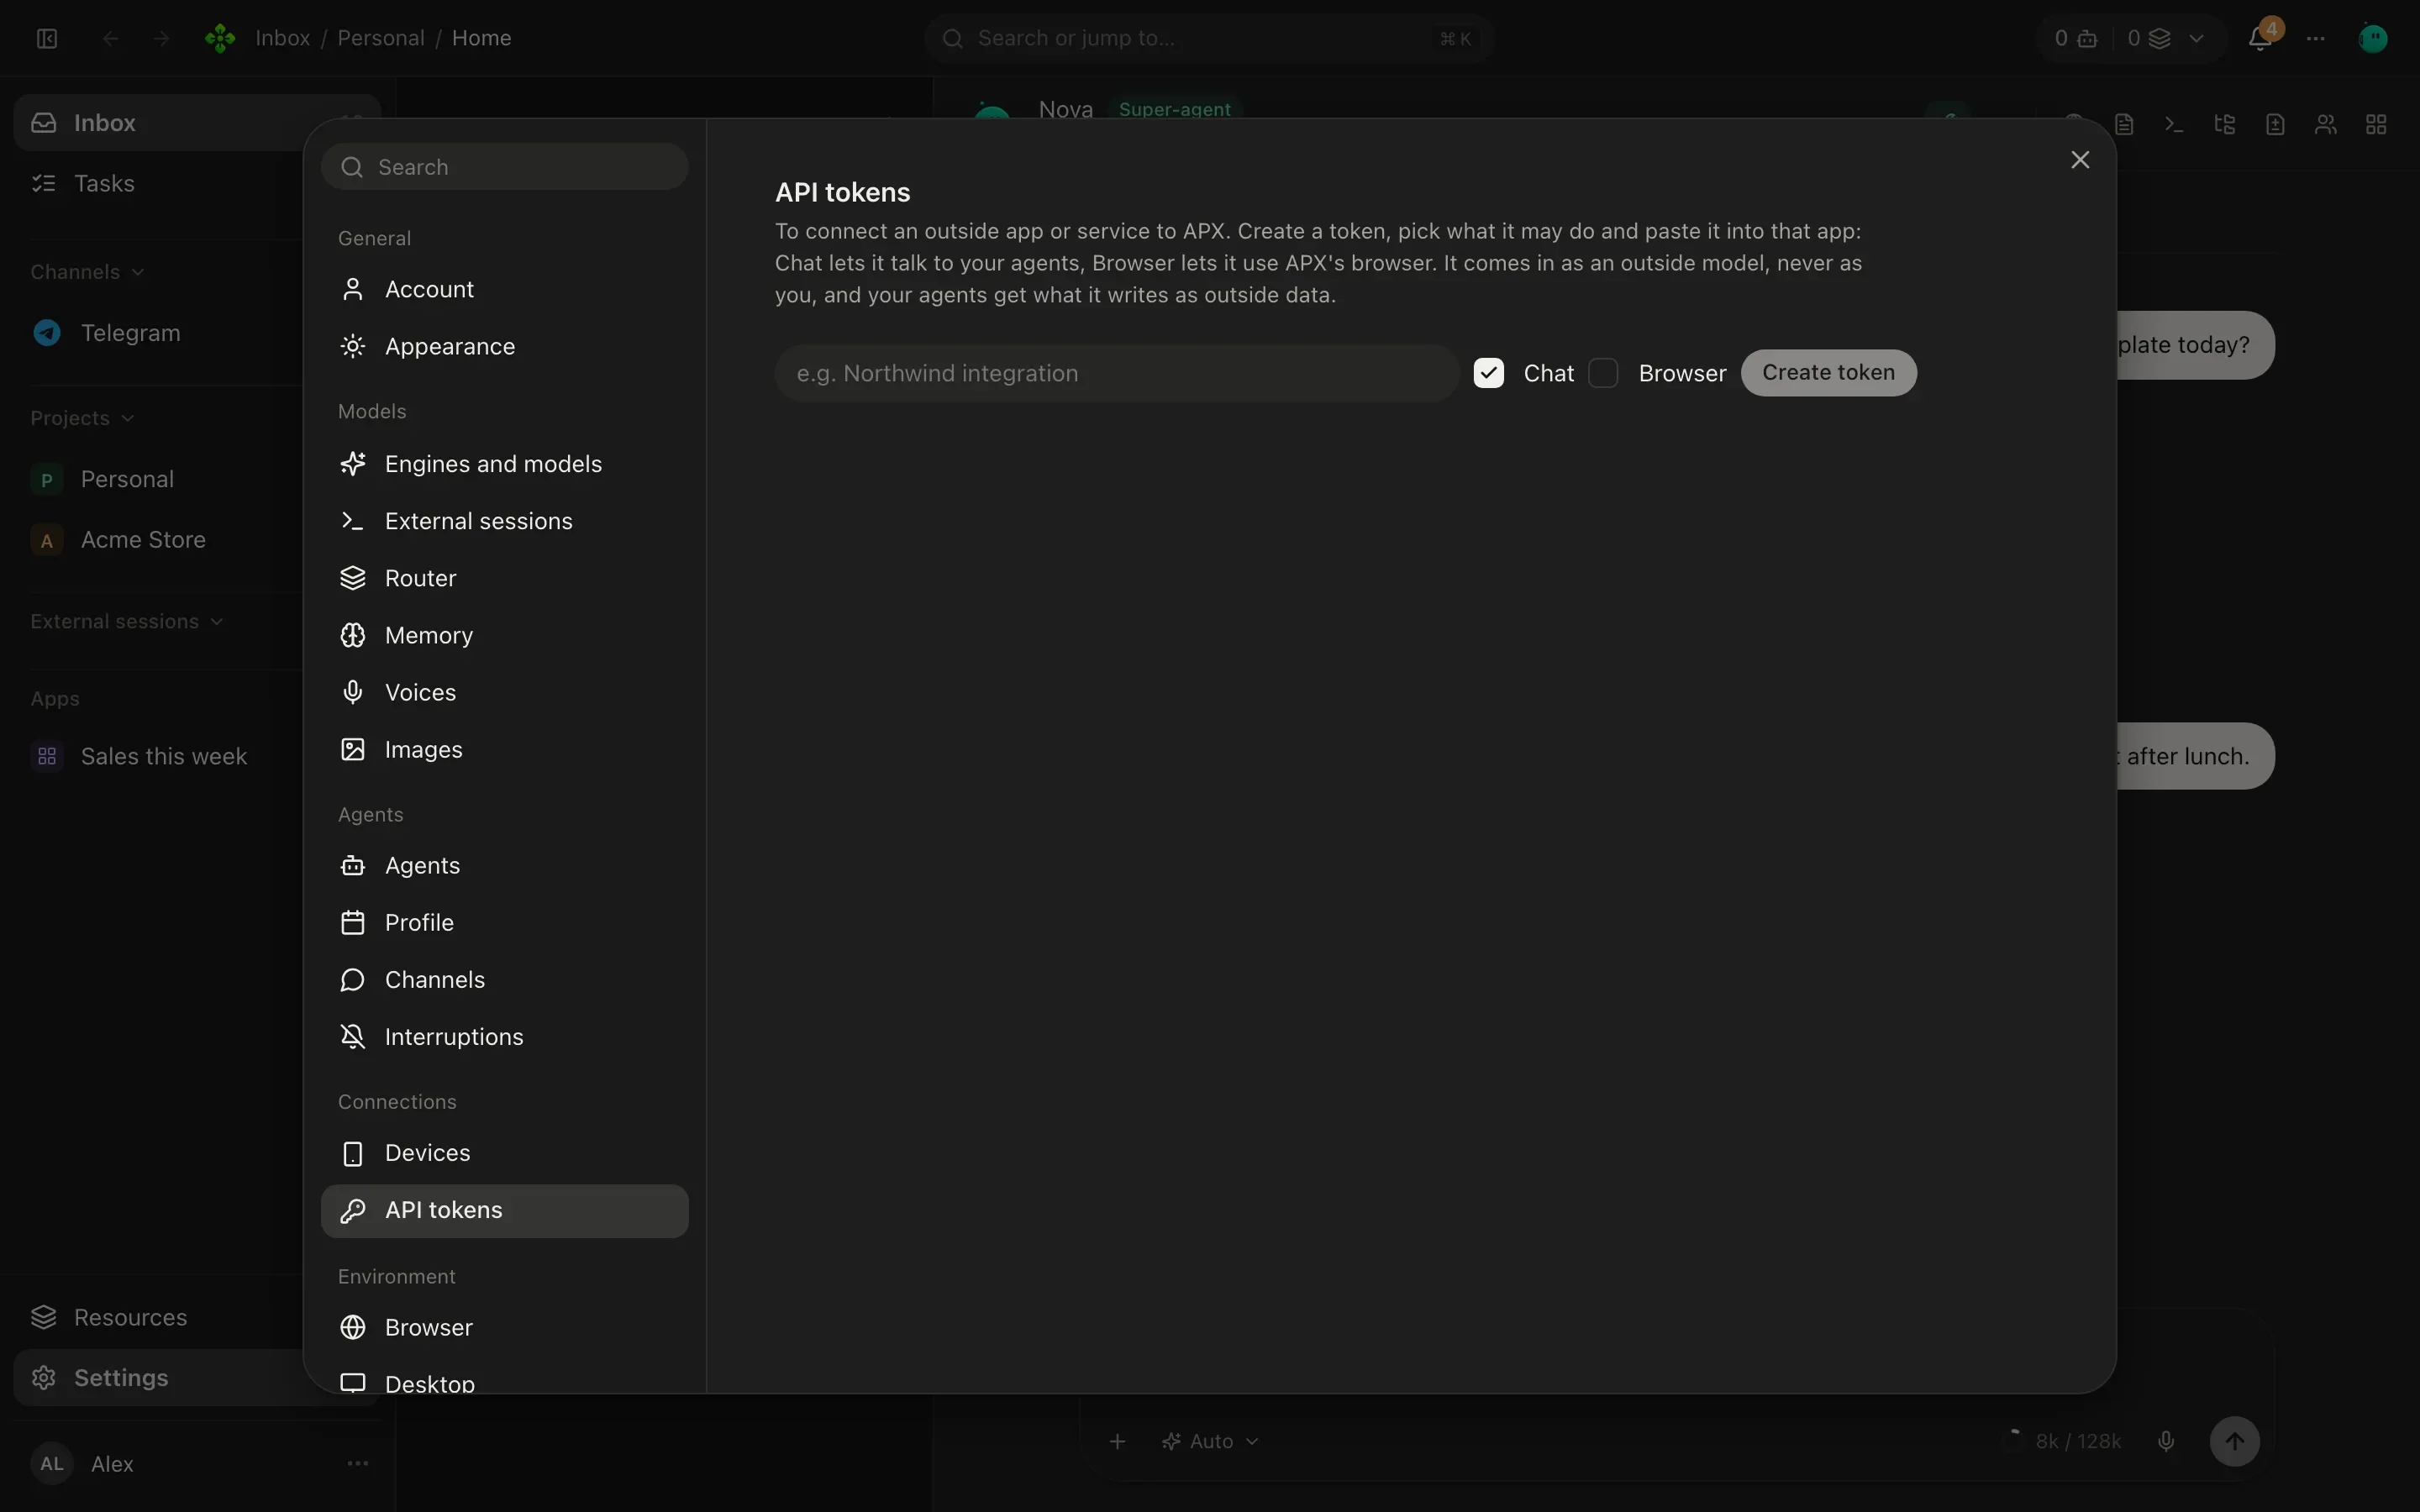Click the plus attach icon
This screenshot has height=1512, width=2420.
[1118, 1441]
